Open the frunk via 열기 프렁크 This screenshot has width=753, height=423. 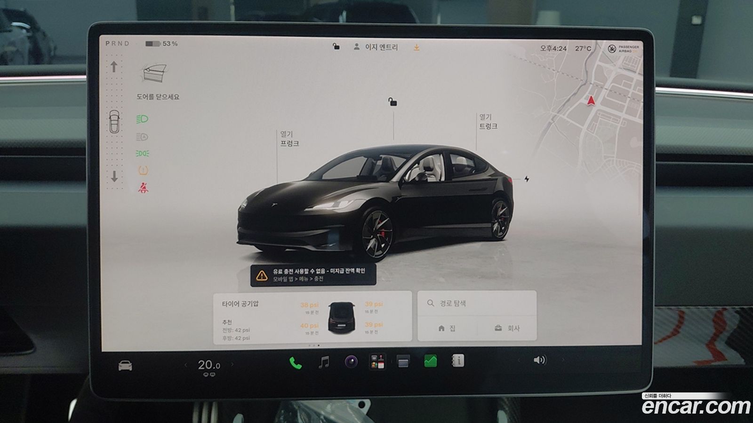point(290,139)
